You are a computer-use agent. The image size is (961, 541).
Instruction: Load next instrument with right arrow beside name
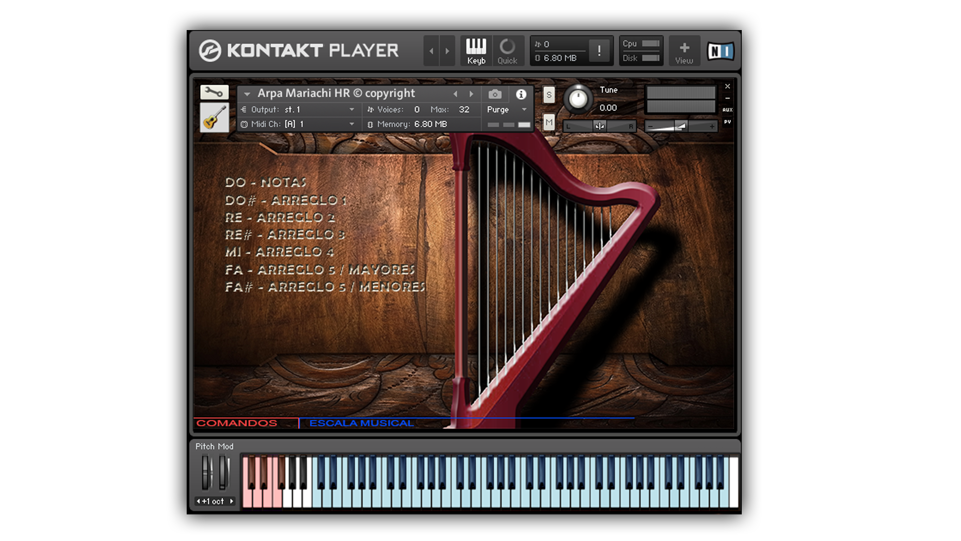point(471,94)
